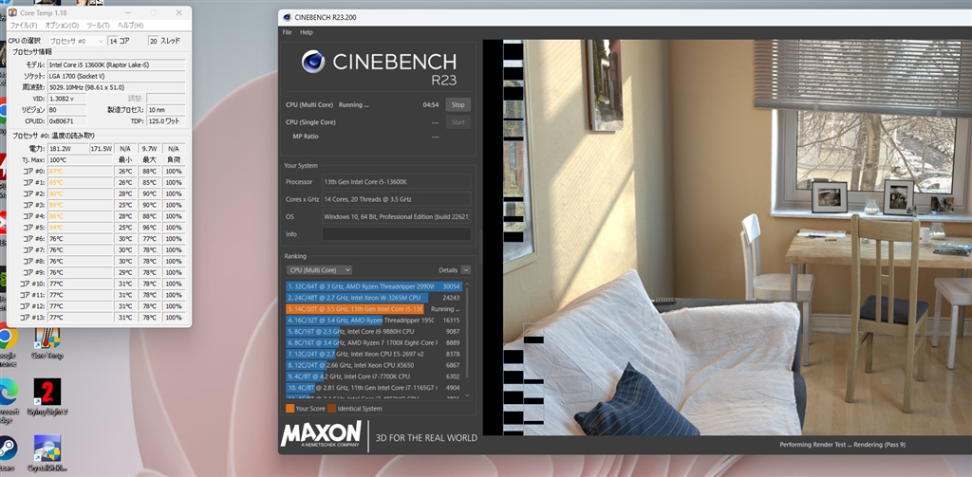
Task: Open Core Temp desktop shortcut
Action: [47, 343]
